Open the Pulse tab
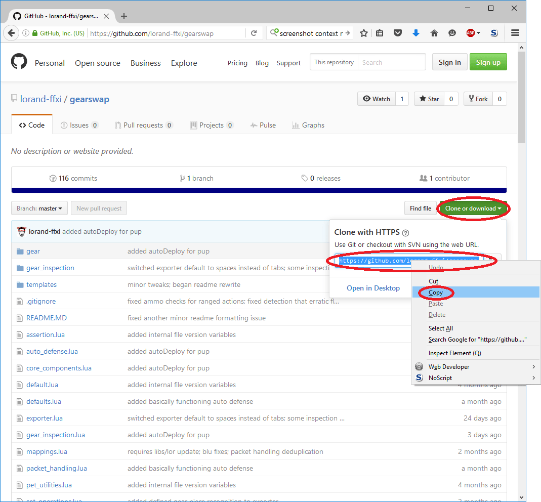This screenshot has width=541, height=502. coord(263,125)
